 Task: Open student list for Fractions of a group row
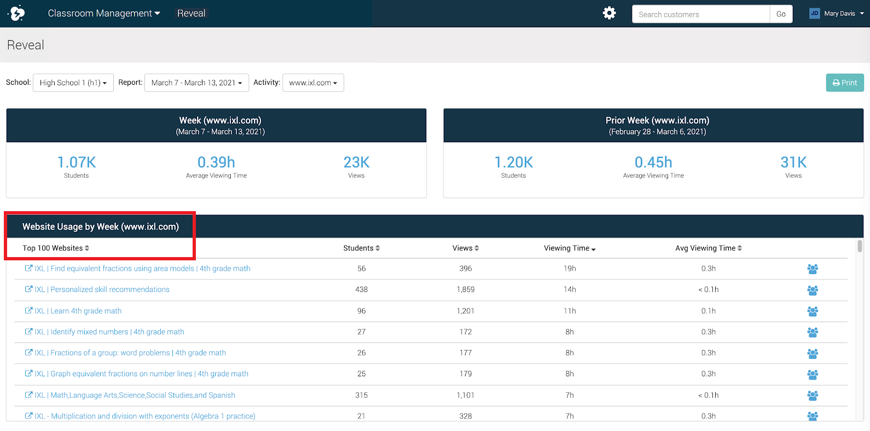813,353
